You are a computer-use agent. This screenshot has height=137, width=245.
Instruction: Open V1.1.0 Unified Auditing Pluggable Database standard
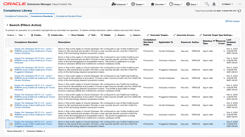(x=34, y=124)
